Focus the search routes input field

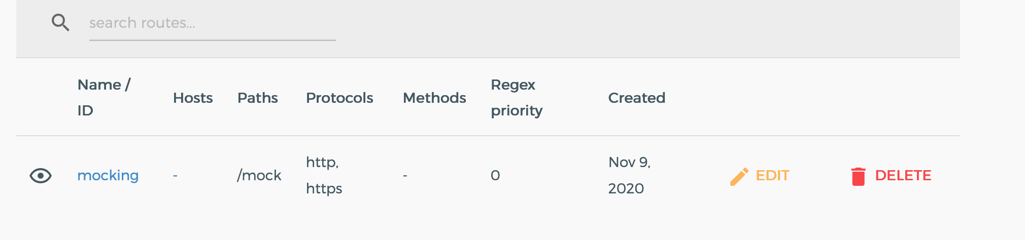click(x=212, y=23)
